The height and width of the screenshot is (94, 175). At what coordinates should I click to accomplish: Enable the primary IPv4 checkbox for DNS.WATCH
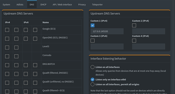tap(7, 65)
